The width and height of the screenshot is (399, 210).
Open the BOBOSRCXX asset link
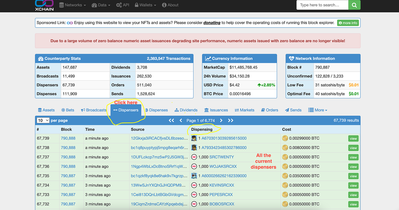click(222, 204)
